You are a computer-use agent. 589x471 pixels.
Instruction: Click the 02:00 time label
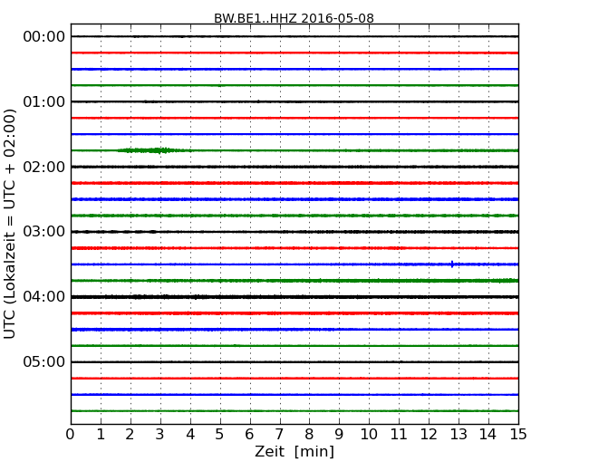[44, 167]
